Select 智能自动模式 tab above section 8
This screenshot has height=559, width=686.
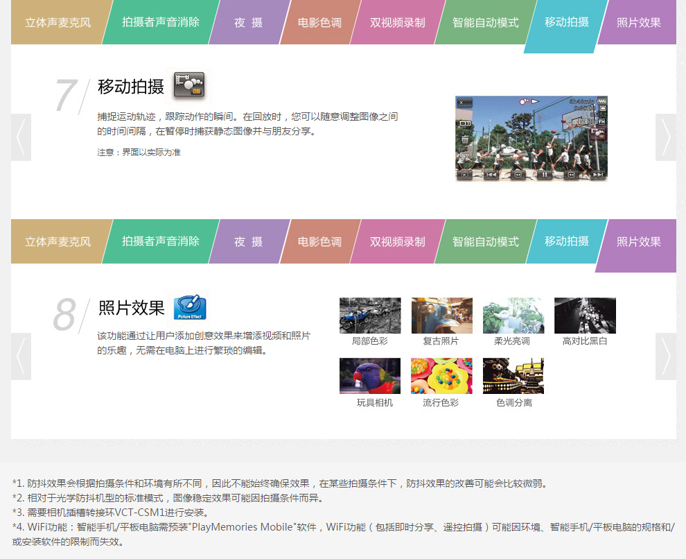(485, 242)
